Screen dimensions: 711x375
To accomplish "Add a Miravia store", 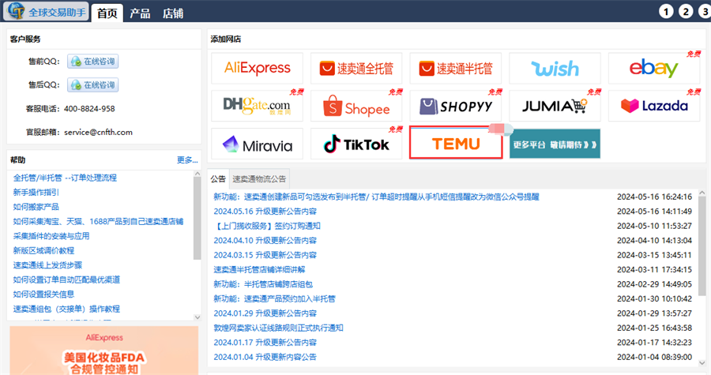I will coord(257,144).
